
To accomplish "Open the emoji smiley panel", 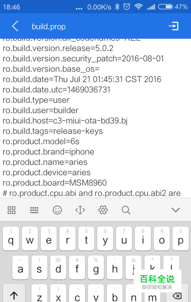I will tap(57, 210).
